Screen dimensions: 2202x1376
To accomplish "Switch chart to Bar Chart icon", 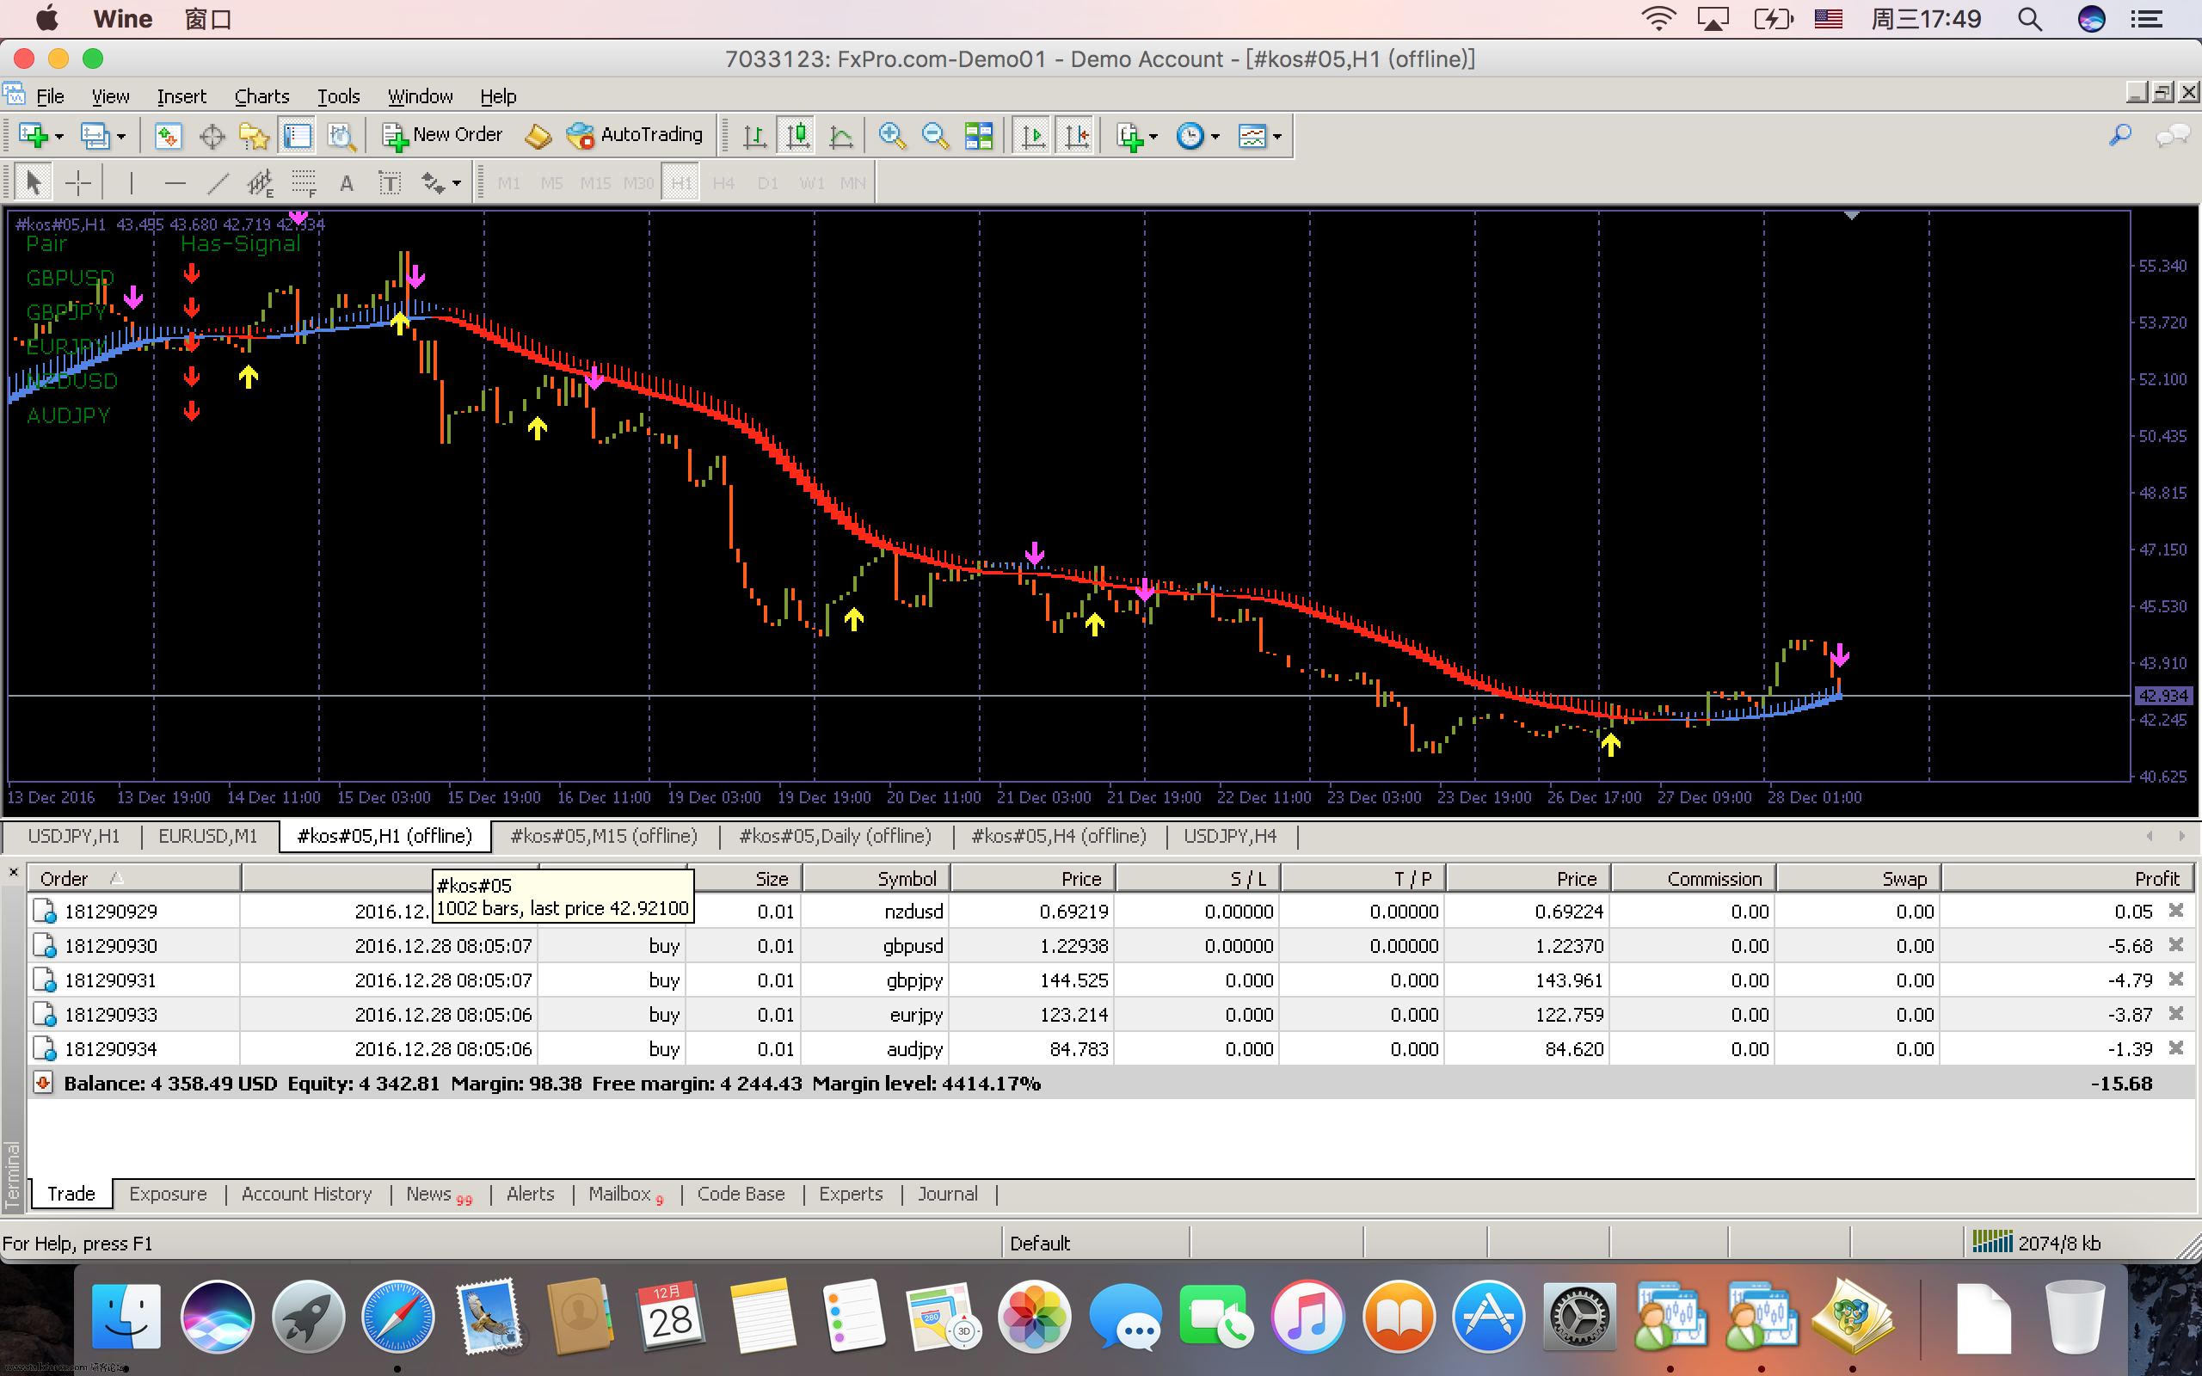I will point(754,136).
